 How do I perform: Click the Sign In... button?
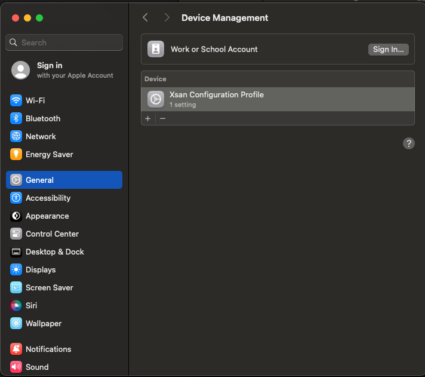point(389,50)
